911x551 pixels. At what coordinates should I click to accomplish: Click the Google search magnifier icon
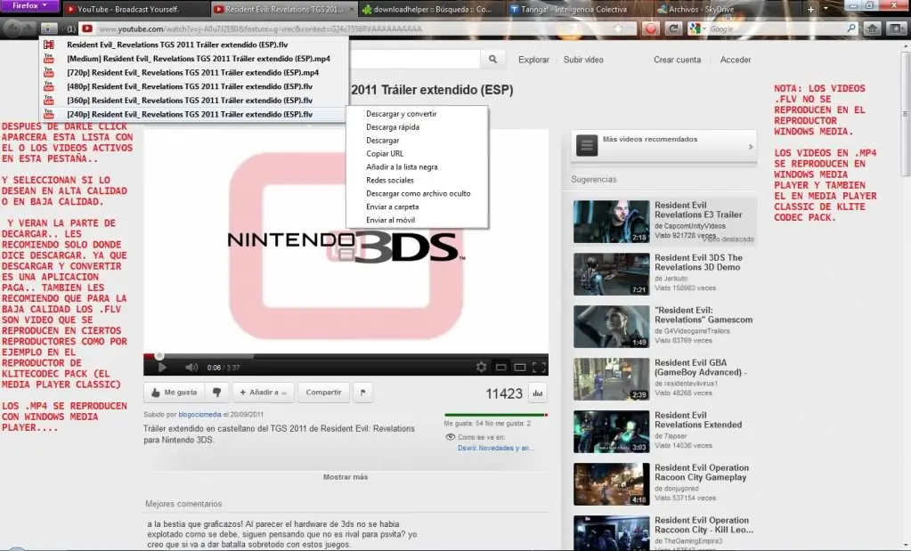pyautogui.click(x=851, y=28)
